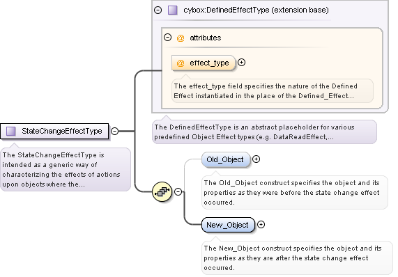Click the @ icon inside effect_type node
The width and height of the screenshot is (398, 277).
pyautogui.click(x=181, y=63)
